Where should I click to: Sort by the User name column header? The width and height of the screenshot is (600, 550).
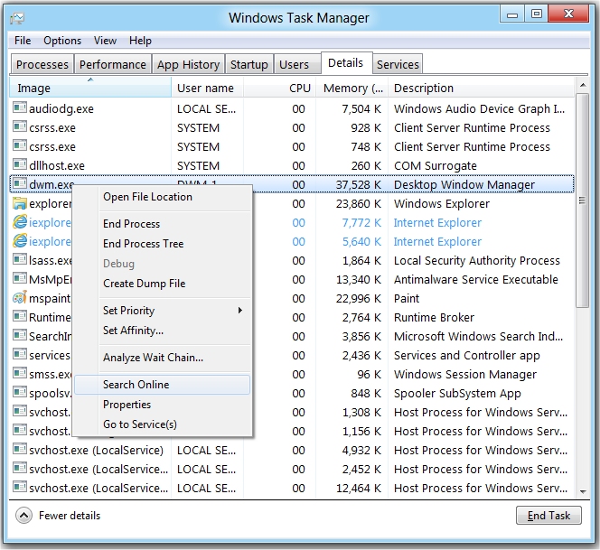point(207,88)
